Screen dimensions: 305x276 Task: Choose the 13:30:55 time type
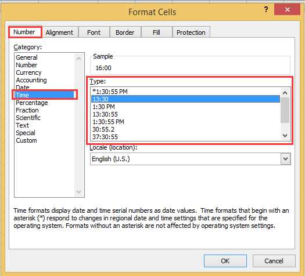pyautogui.click(x=185, y=114)
